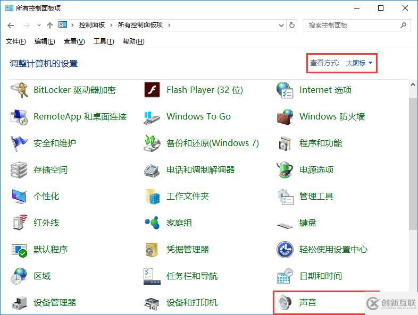Viewport: 418px width, 315px height.
Task: Click the address bar folder icon
Action: (63, 25)
